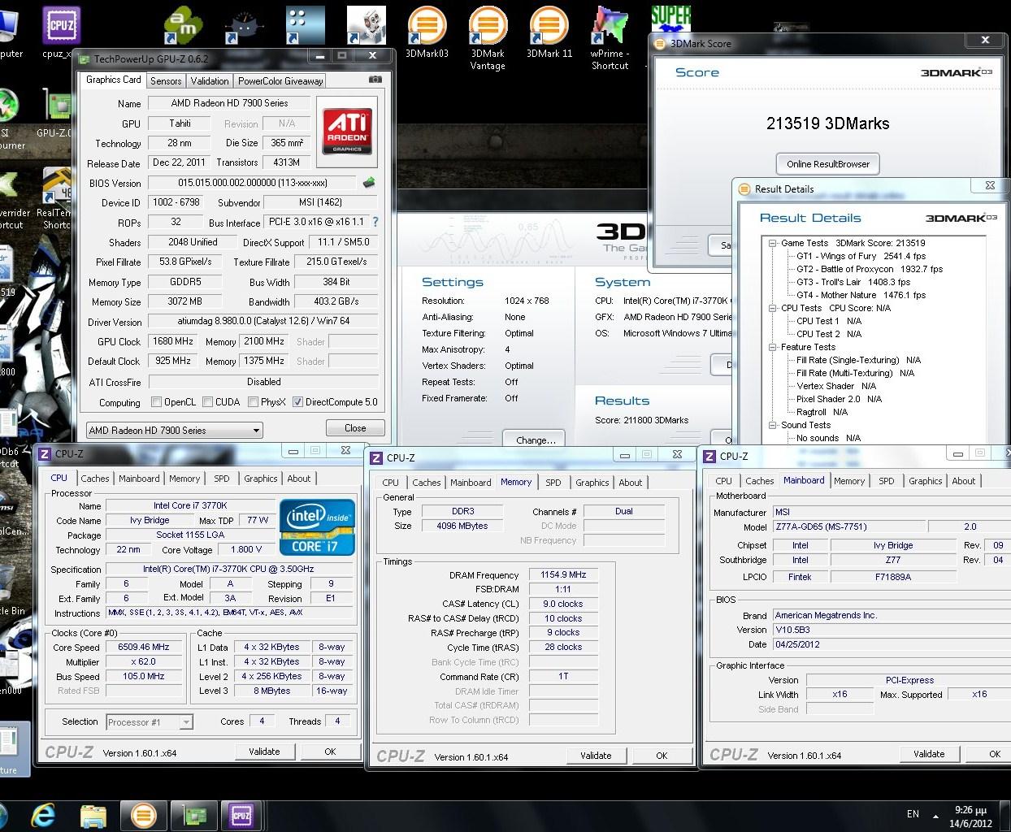Collapse the CPU Tests tree node
The image size is (1011, 832).
(x=773, y=308)
